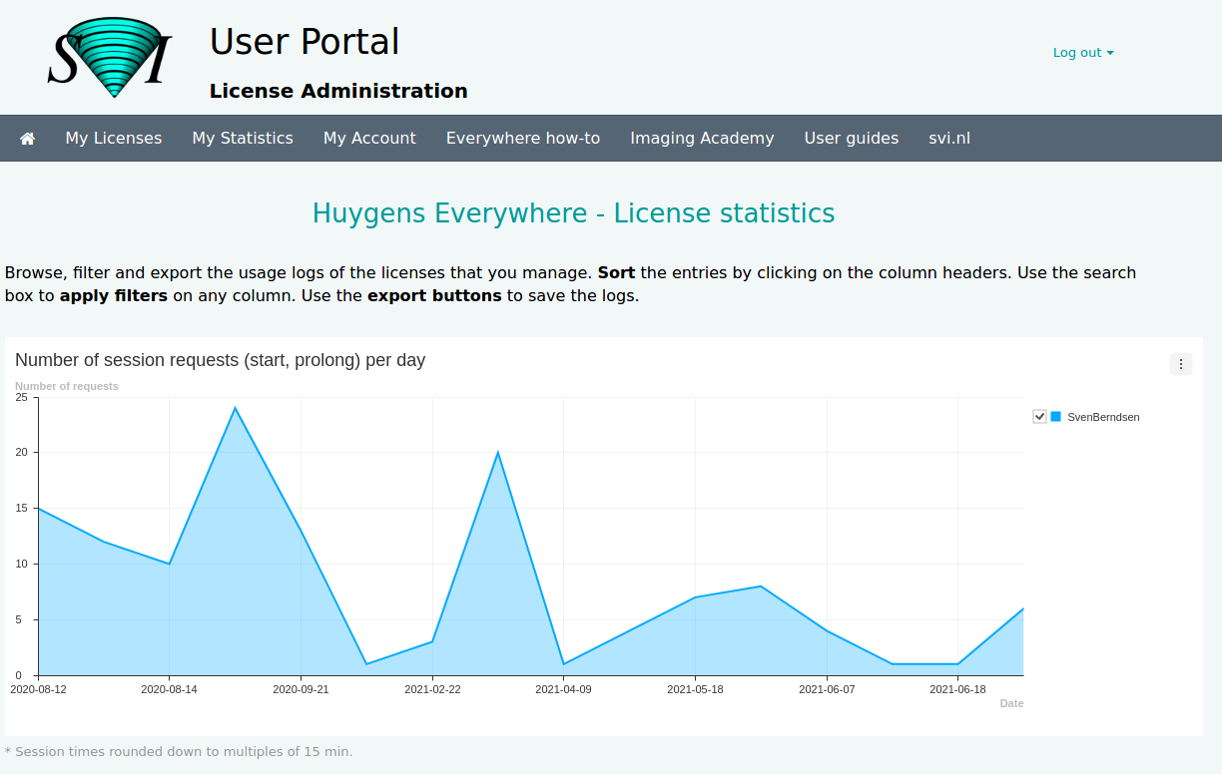1222x774 pixels.
Task: Click the home icon in navigation bar
Action: tap(28, 139)
